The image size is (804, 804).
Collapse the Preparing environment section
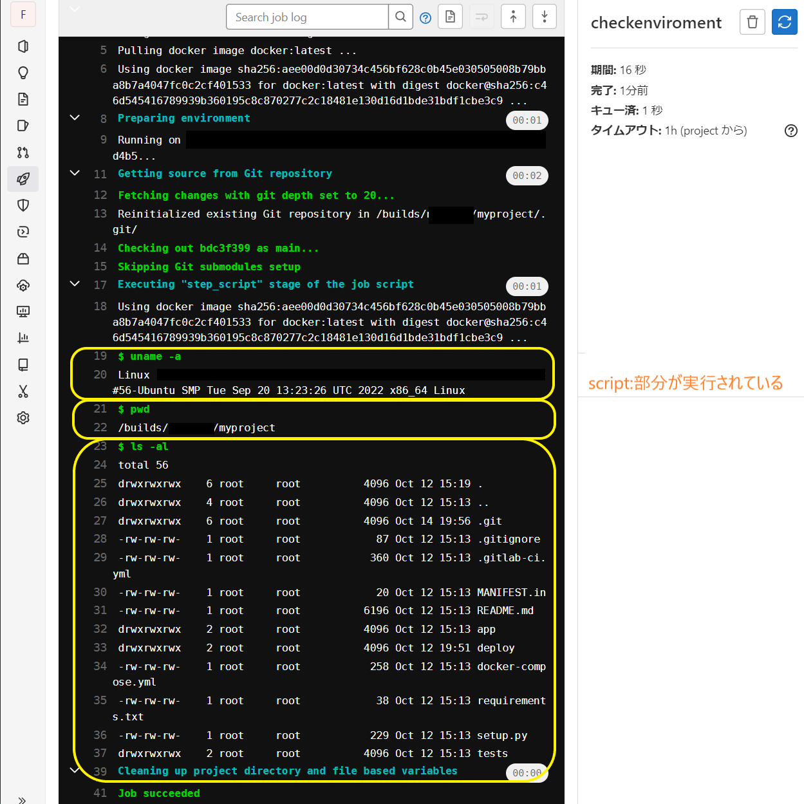click(75, 118)
